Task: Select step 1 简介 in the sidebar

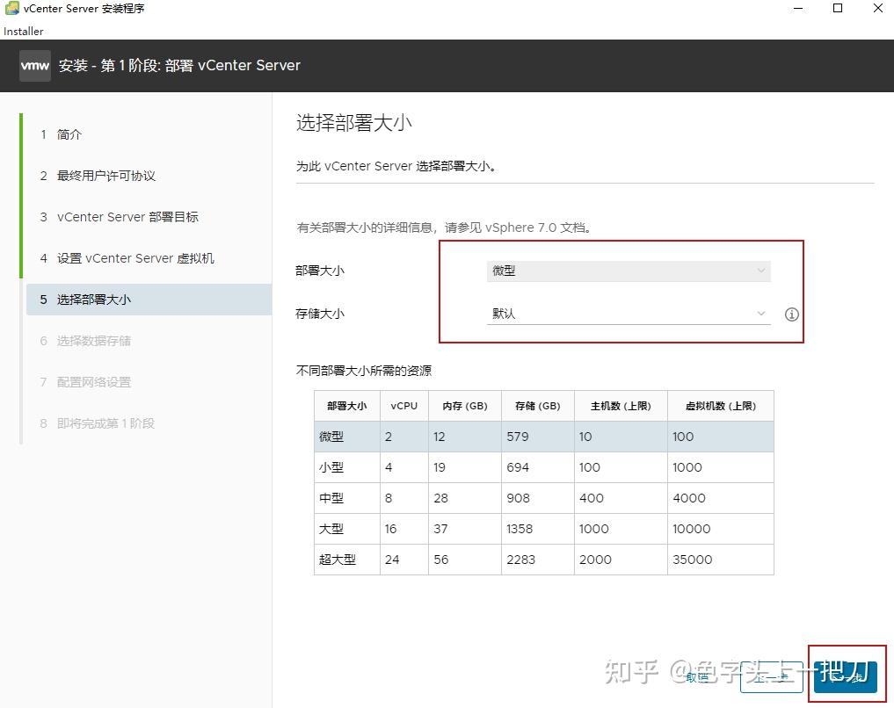Action: pyautogui.click(x=69, y=134)
